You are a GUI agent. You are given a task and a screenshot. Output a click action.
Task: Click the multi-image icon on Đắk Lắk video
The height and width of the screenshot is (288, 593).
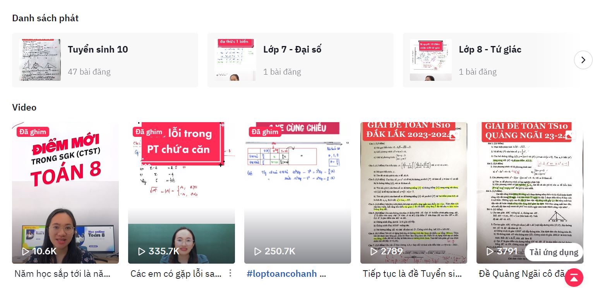pos(455,135)
